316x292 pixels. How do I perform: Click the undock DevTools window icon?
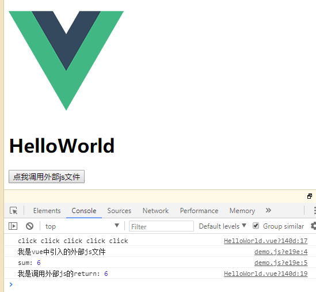coord(310,196)
